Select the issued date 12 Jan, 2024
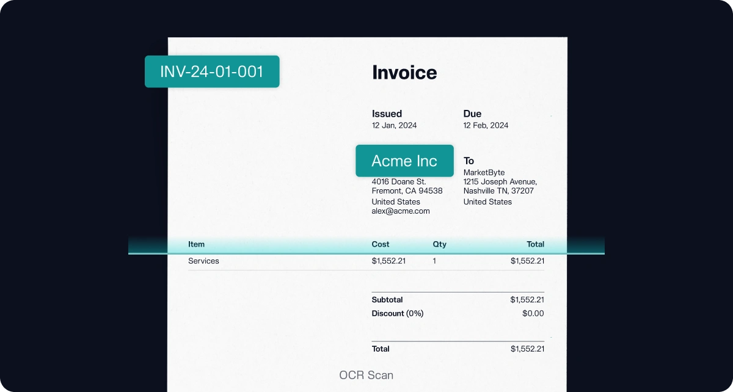 tap(394, 125)
